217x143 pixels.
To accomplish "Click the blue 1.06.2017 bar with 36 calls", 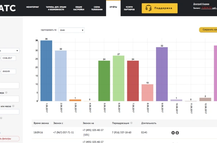I will click(46, 71).
